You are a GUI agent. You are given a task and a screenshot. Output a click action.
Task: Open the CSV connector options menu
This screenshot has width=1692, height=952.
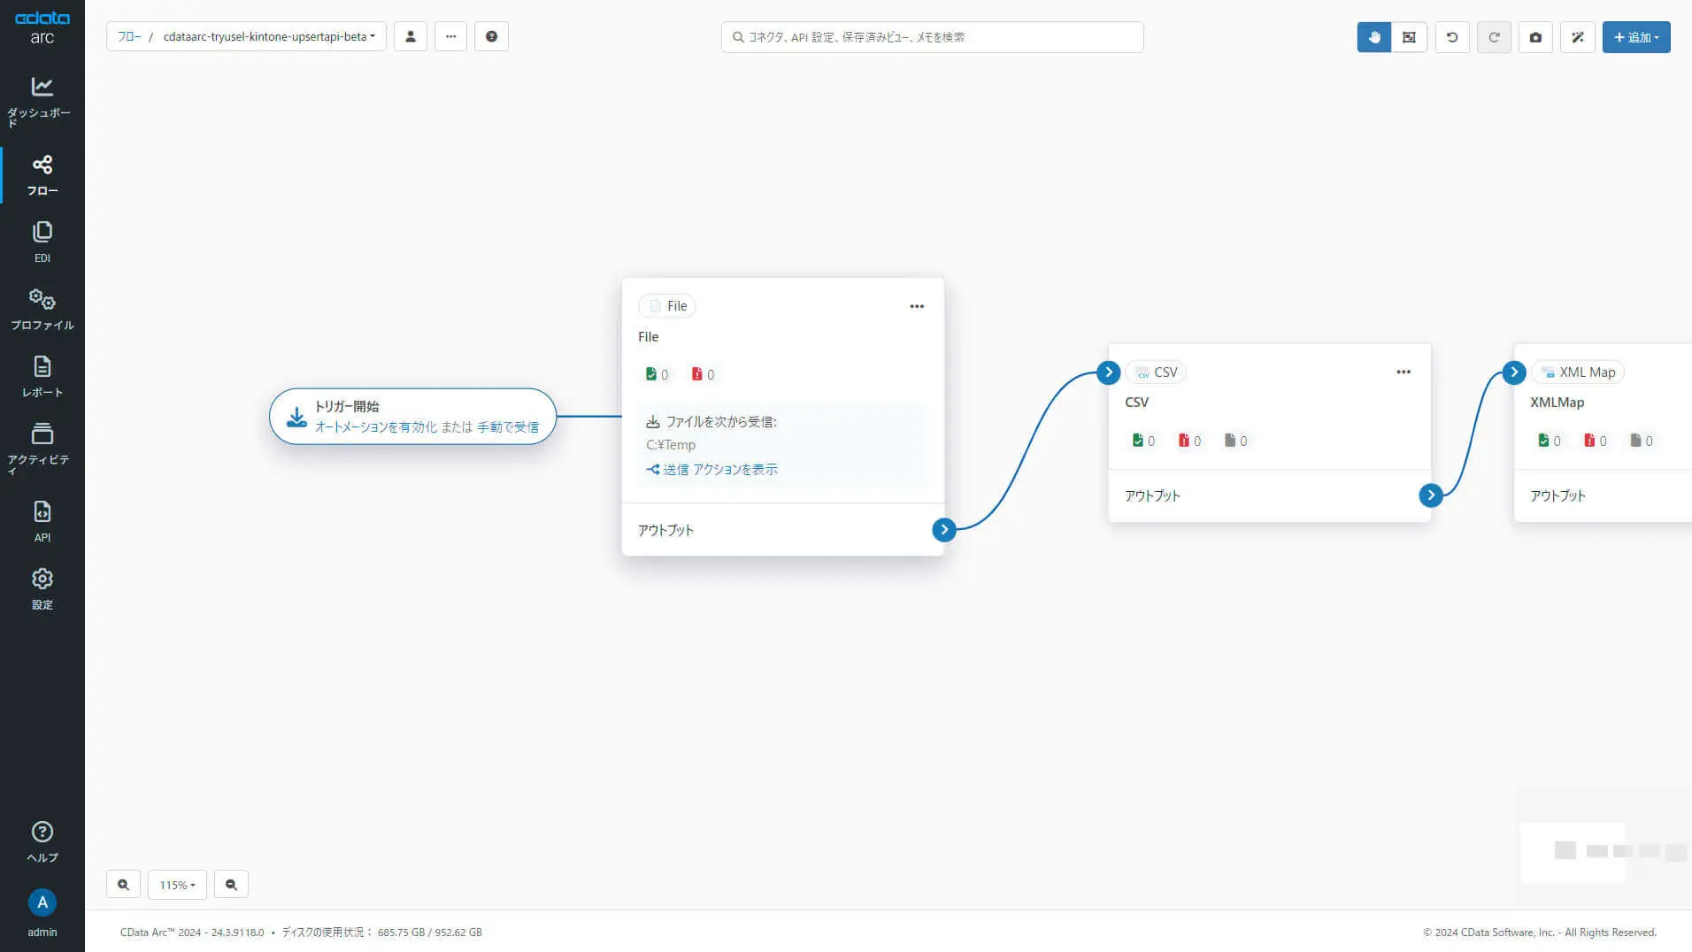pyautogui.click(x=1404, y=372)
